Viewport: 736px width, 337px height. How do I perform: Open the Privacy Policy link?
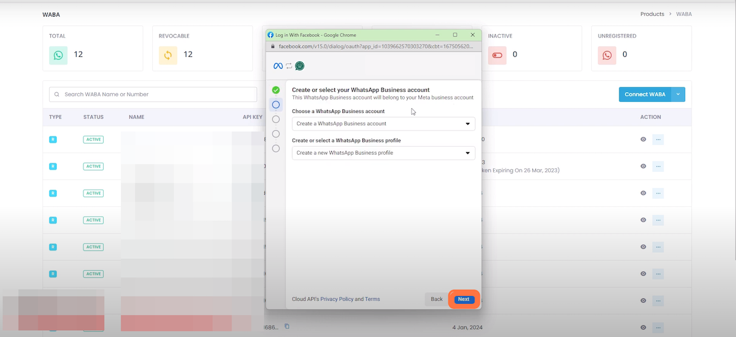pos(337,300)
